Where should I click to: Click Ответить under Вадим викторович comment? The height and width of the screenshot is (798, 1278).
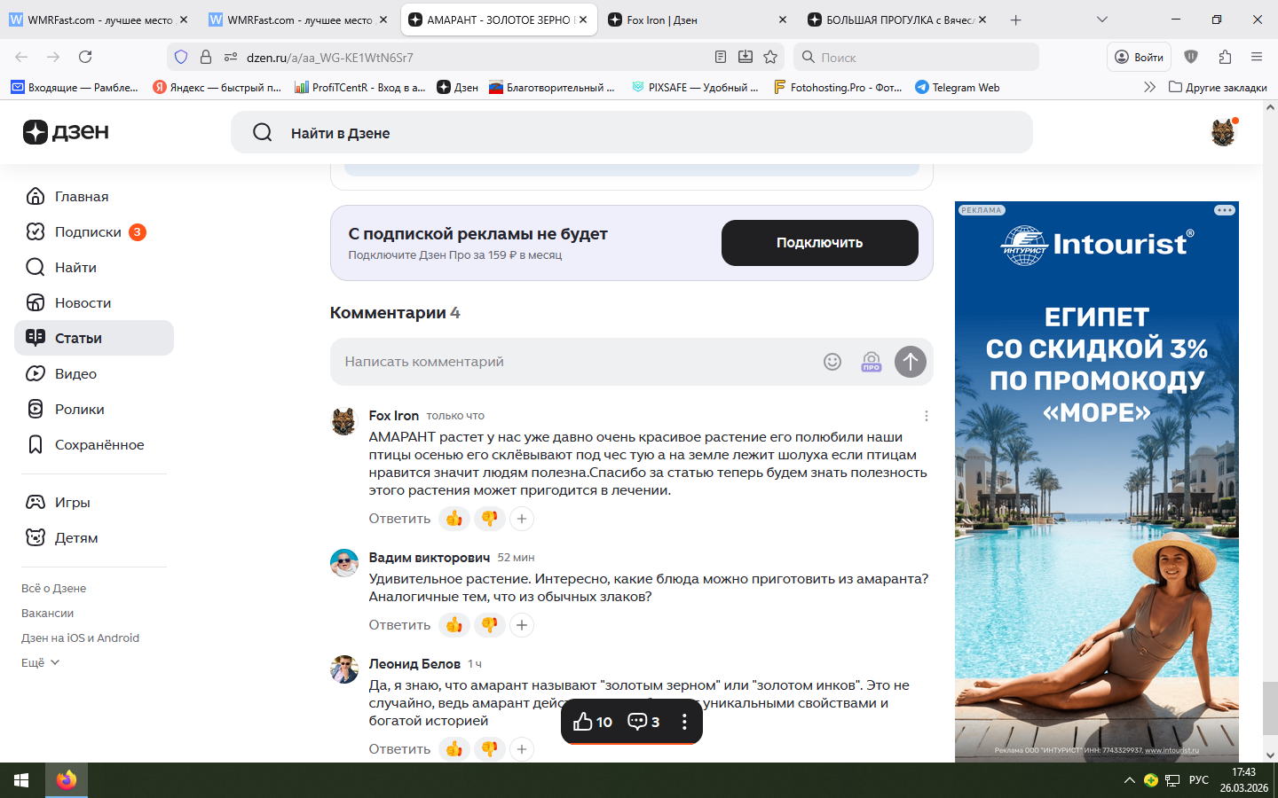(x=399, y=625)
